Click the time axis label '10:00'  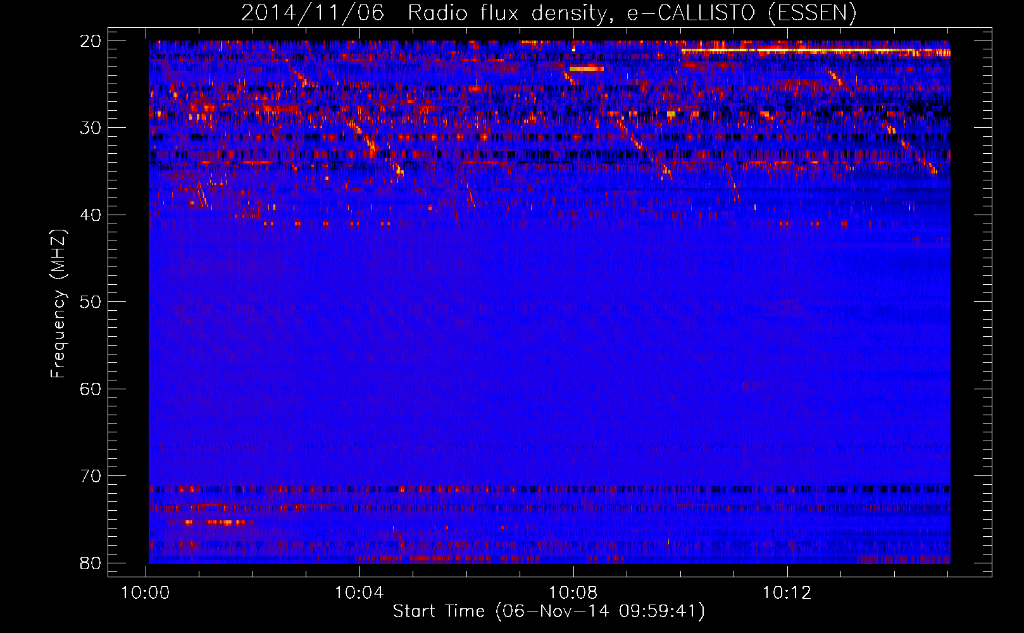146,593
